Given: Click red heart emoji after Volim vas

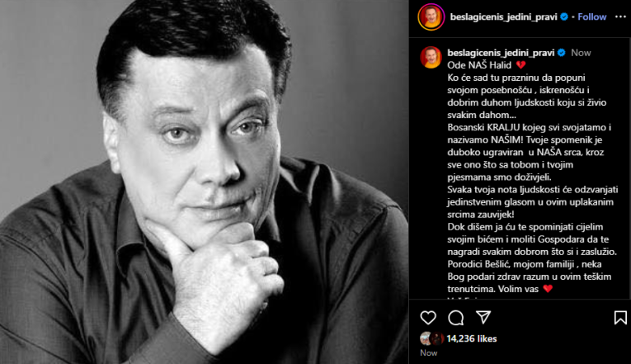Looking at the screenshot, I should (x=548, y=289).
